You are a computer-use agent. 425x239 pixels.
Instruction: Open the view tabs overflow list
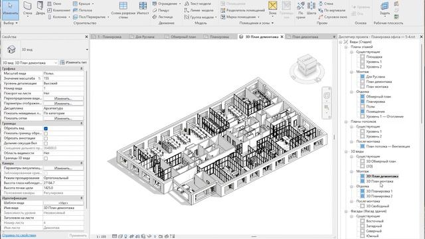[334, 37]
